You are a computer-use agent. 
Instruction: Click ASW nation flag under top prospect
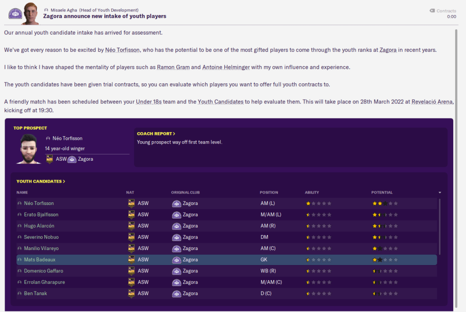(x=49, y=159)
